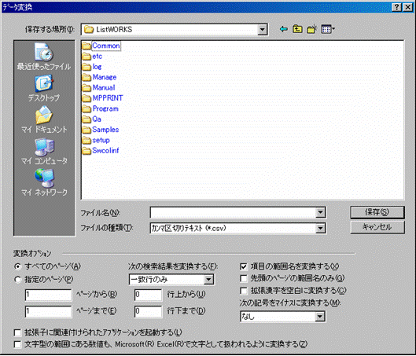Select すべてのページ radio button
Image resolution: width=416 pixels, height=356 pixels.
click(17, 266)
